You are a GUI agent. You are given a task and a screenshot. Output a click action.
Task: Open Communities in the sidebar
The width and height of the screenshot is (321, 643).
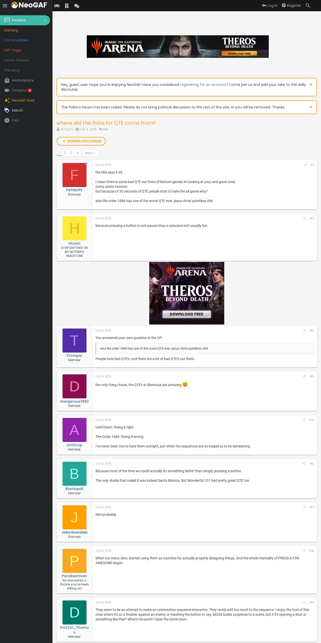click(16, 40)
